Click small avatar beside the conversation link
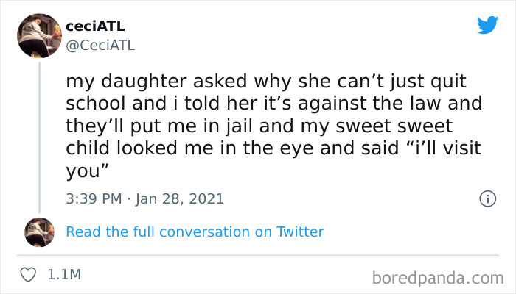The width and height of the screenshot is (516, 294). (40, 232)
